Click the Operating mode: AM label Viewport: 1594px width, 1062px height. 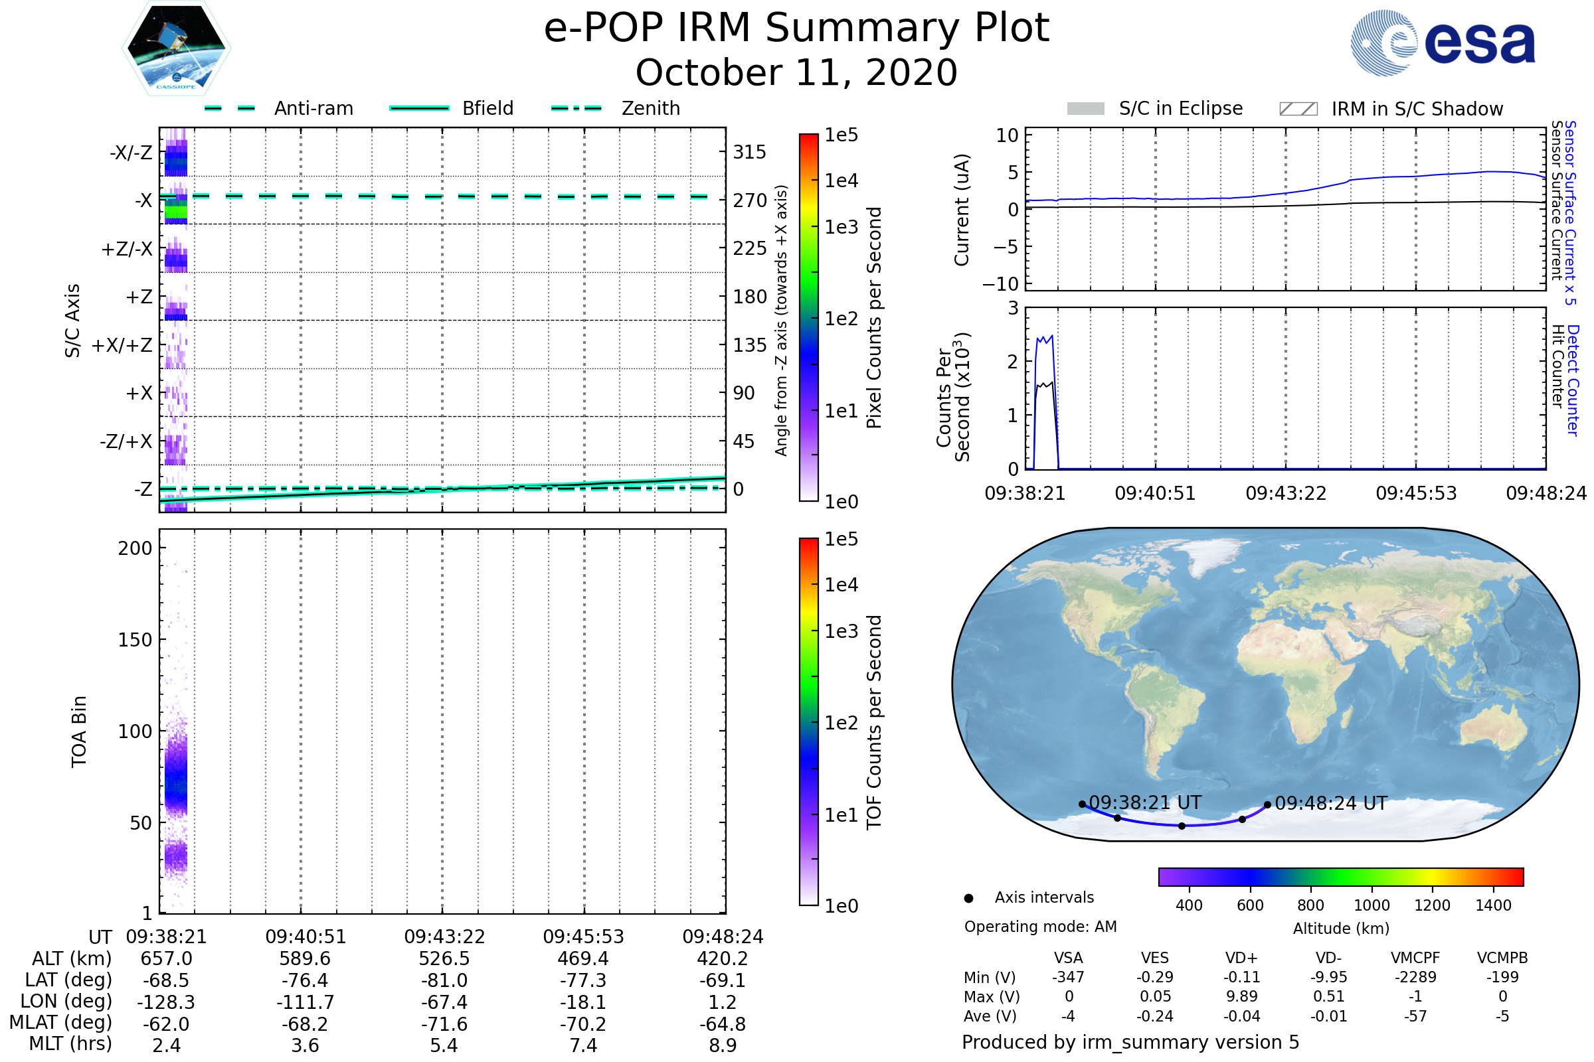click(x=1040, y=927)
